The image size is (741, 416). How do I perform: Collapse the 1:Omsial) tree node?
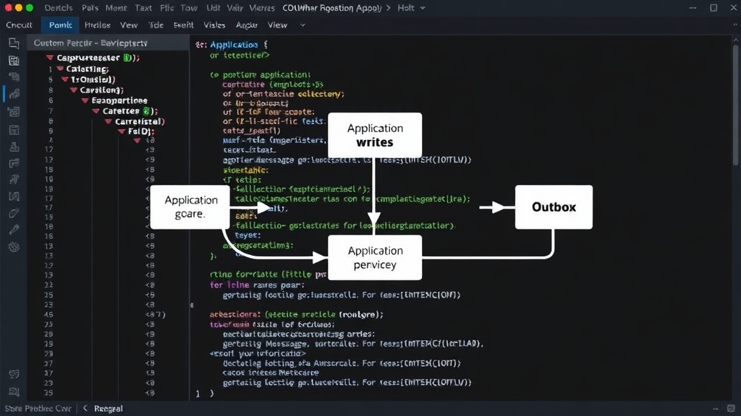pyautogui.click(x=64, y=79)
